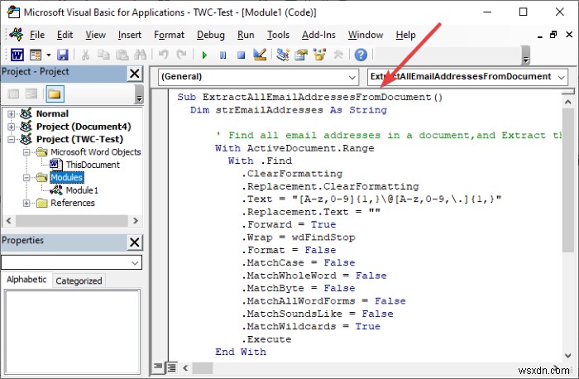Collapse the Modules folder
The width and height of the screenshot is (579, 379).
point(26,178)
